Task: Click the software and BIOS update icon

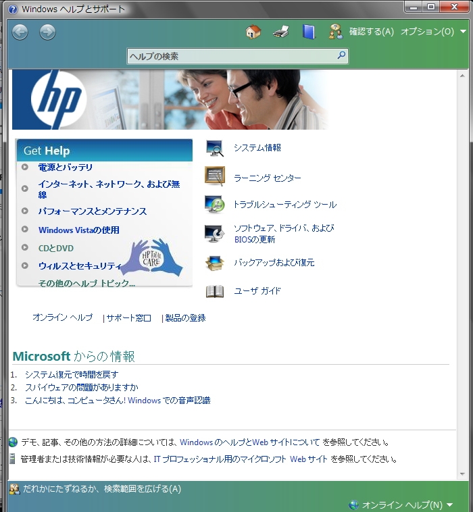Action: pos(215,234)
